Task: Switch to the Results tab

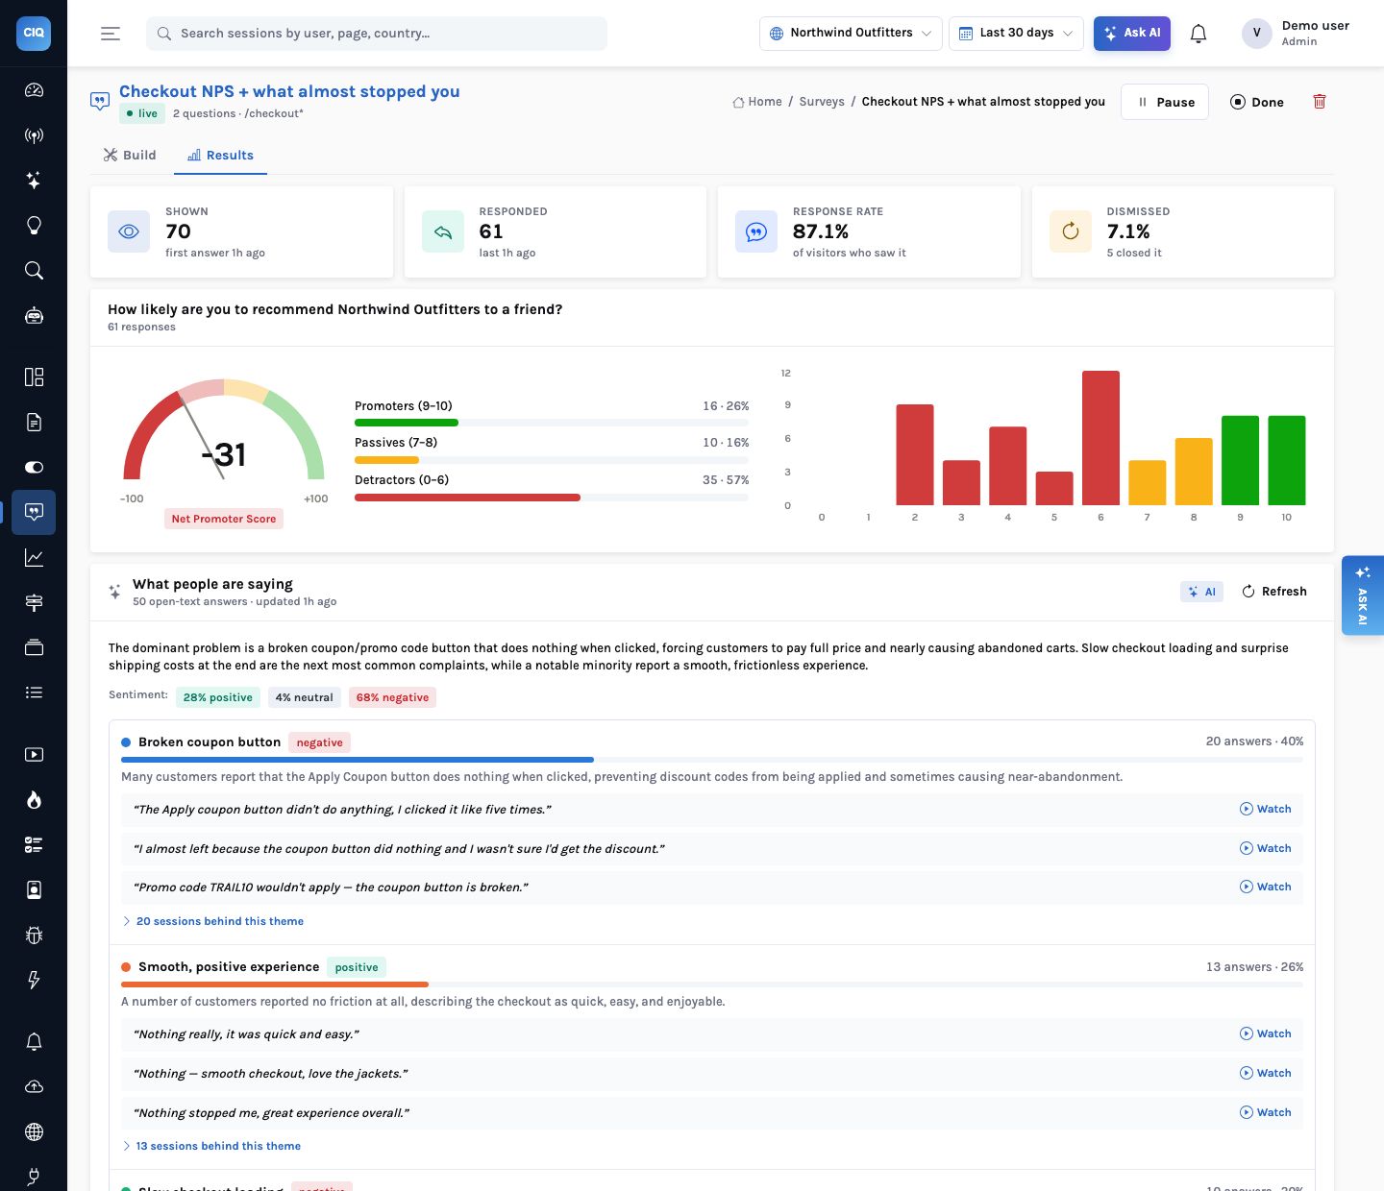Action: [220, 155]
